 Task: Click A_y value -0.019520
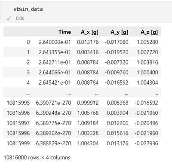tap(117, 52)
